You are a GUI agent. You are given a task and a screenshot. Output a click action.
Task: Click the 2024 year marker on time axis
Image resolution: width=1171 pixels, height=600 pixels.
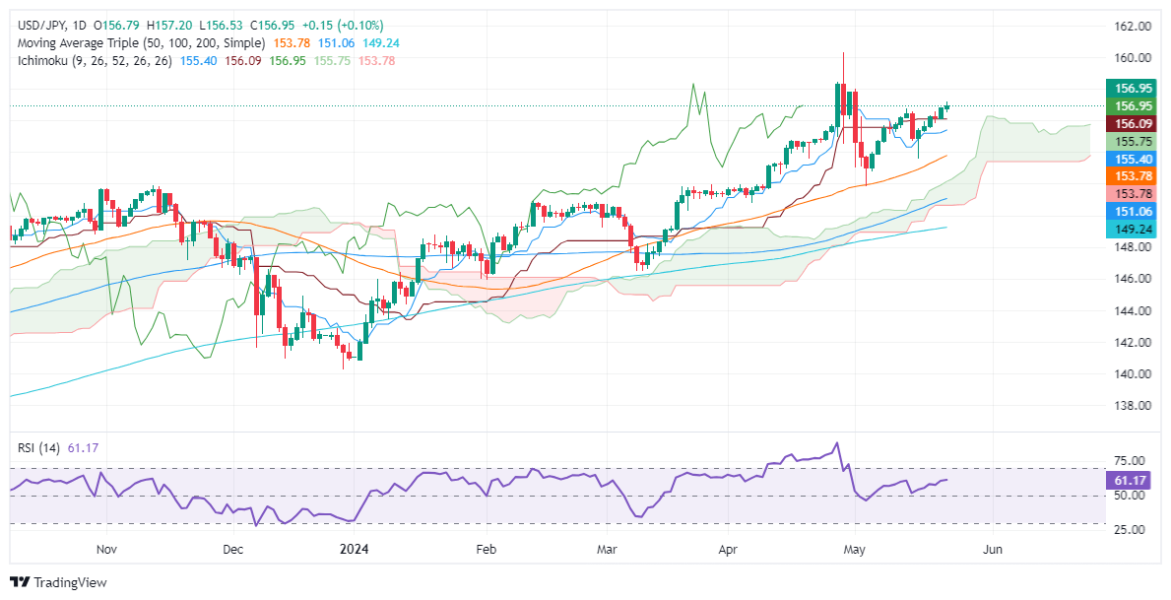click(x=354, y=550)
